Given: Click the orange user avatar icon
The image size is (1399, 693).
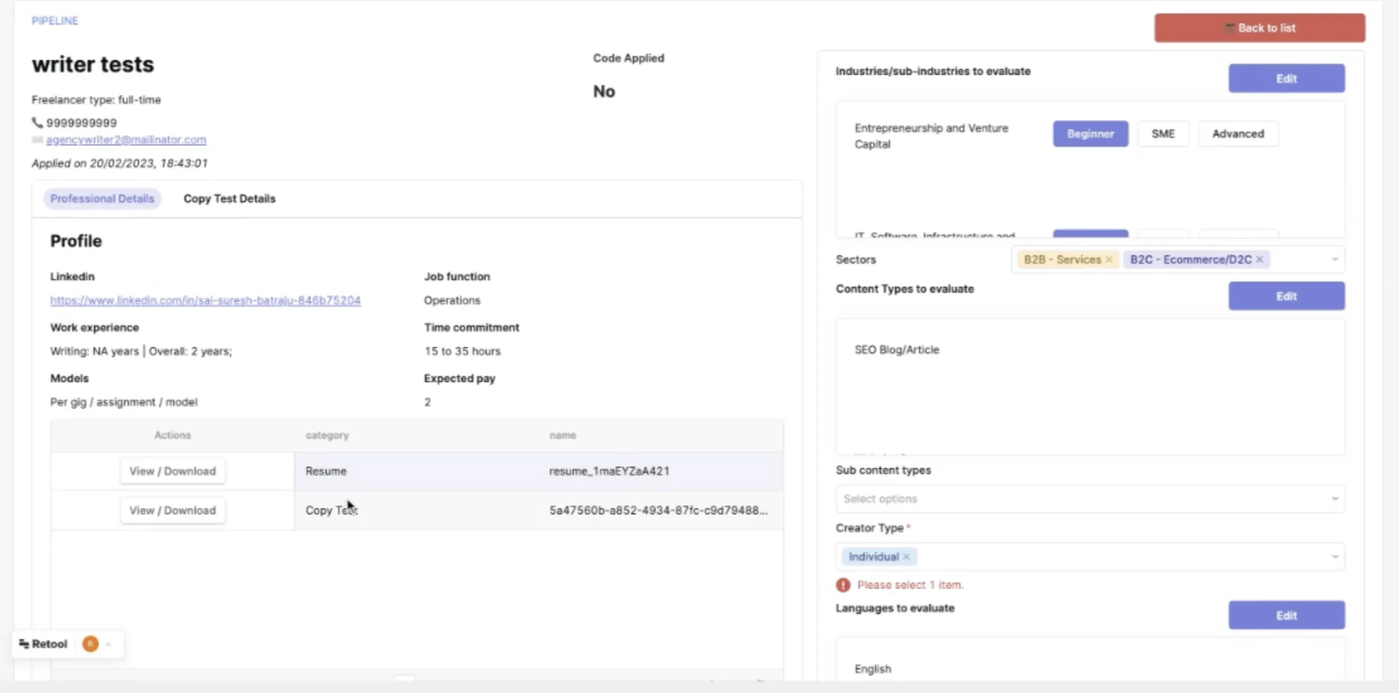Looking at the screenshot, I should pyautogui.click(x=90, y=644).
